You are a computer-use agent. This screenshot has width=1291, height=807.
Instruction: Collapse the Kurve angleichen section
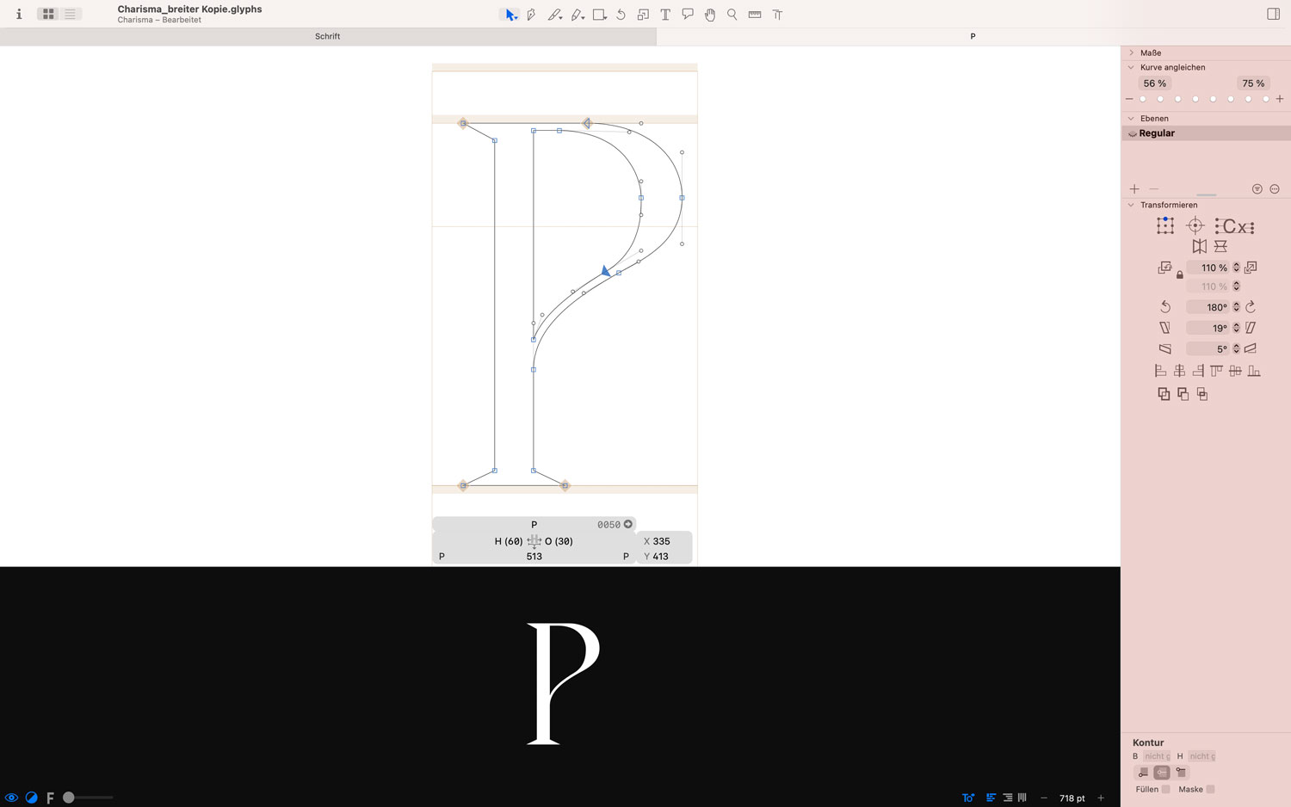[1131, 67]
